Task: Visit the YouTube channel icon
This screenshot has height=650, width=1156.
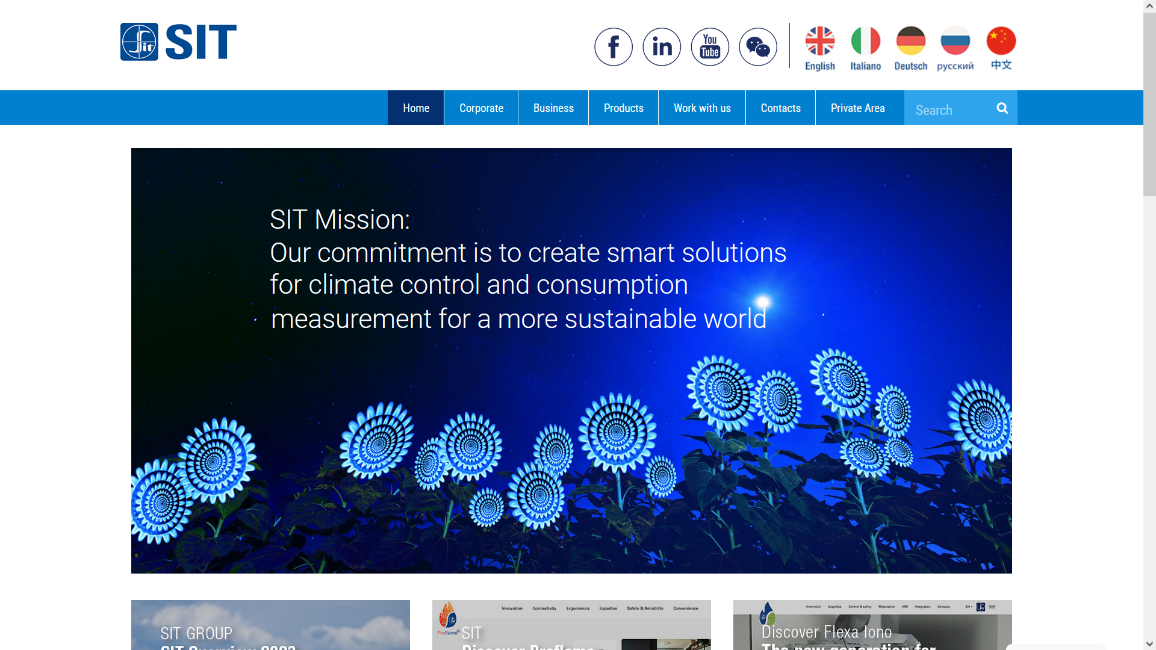Action: (x=710, y=47)
